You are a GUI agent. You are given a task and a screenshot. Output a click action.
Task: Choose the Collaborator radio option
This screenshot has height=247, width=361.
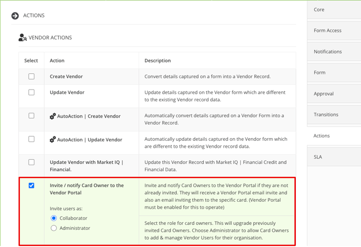click(x=54, y=218)
